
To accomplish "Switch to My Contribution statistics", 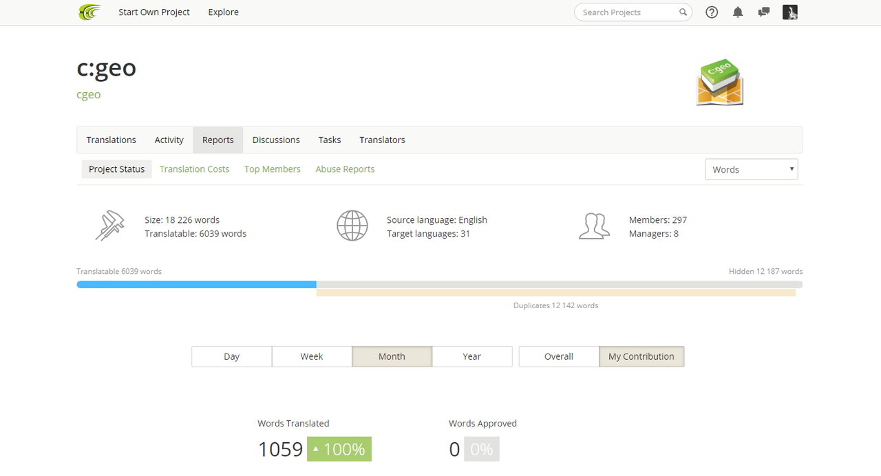I will 641,356.
